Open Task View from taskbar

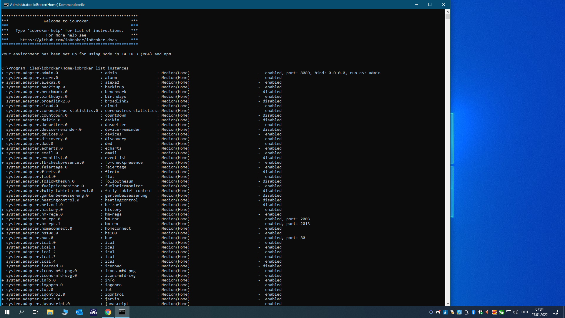tap(35, 312)
